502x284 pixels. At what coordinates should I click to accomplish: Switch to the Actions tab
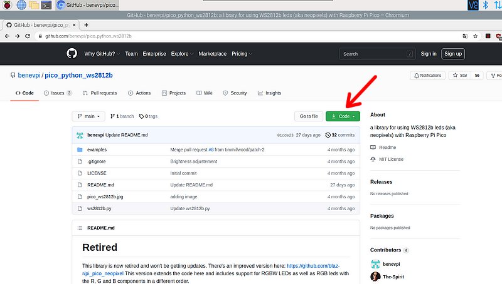[139, 93]
